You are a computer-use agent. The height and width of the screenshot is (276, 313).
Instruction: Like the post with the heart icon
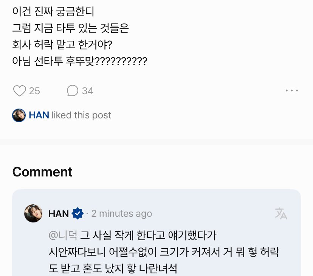click(x=19, y=91)
